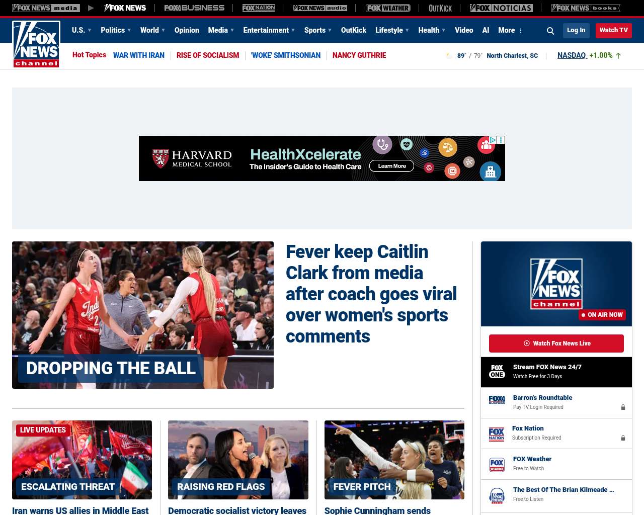Click the vertical dots icon beside More

tap(521, 31)
